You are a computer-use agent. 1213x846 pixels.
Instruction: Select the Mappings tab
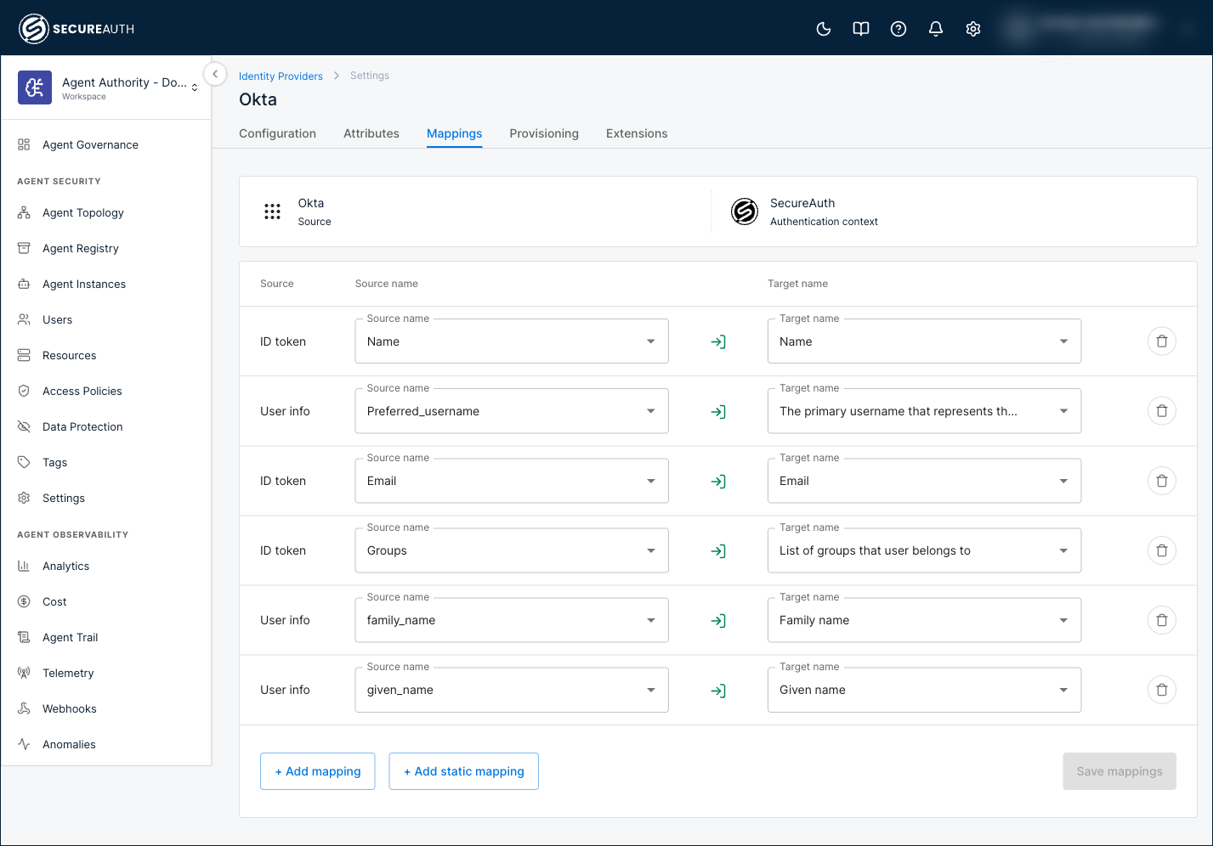pyautogui.click(x=454, y=133)
